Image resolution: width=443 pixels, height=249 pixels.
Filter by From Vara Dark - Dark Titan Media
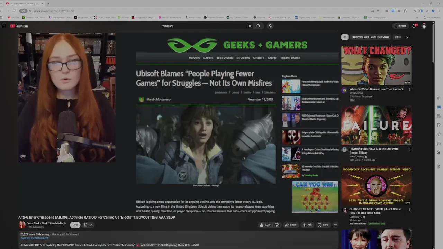click(x=370, y=37)
